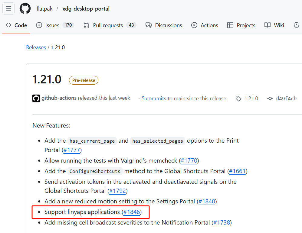Open the Wiki tab

[x=274, y=25]
